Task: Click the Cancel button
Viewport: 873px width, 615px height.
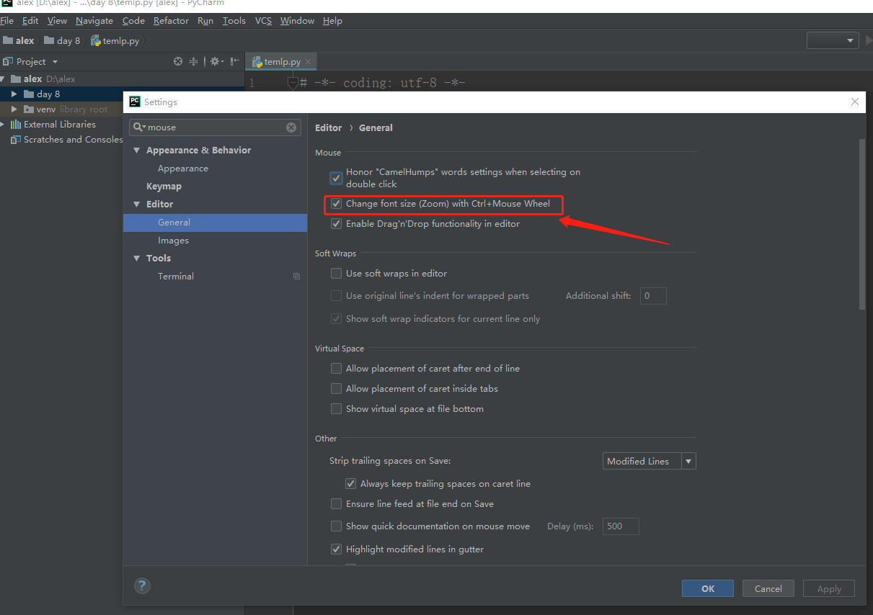Action: point(768,588)
